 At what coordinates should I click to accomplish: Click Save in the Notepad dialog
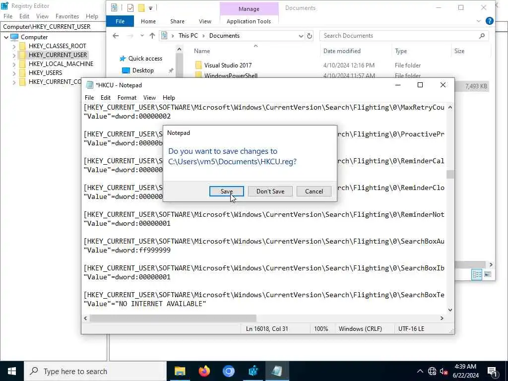(226, 191)
